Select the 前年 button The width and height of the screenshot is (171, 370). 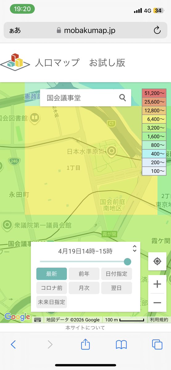click(84, 274)
